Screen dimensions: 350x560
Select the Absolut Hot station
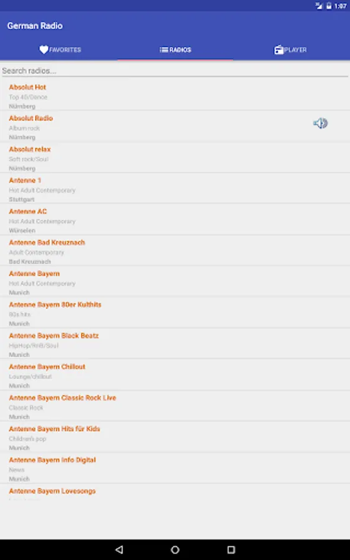pos(175,95)
